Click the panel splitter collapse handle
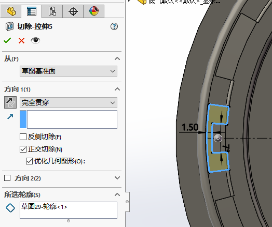Image resolution: width=272 pixels, height=227 pixels. (x=127, y=202)
